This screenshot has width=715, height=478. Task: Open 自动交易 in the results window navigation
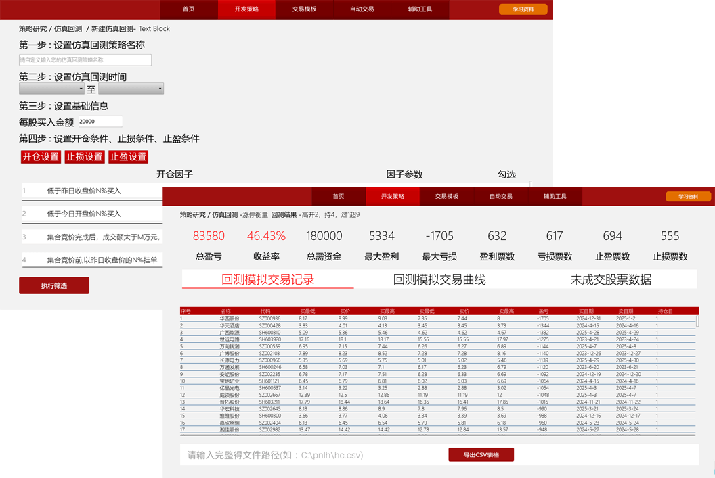pos(501,197)
